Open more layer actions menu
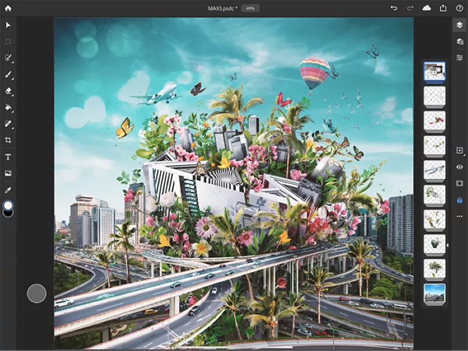 pos(460,216)
